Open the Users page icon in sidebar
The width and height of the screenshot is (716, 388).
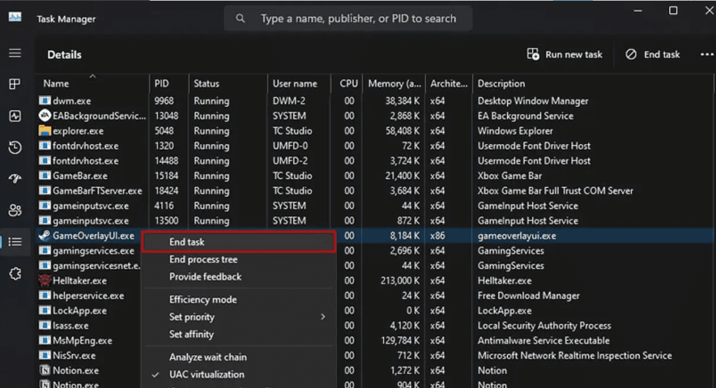coord(15,210)
